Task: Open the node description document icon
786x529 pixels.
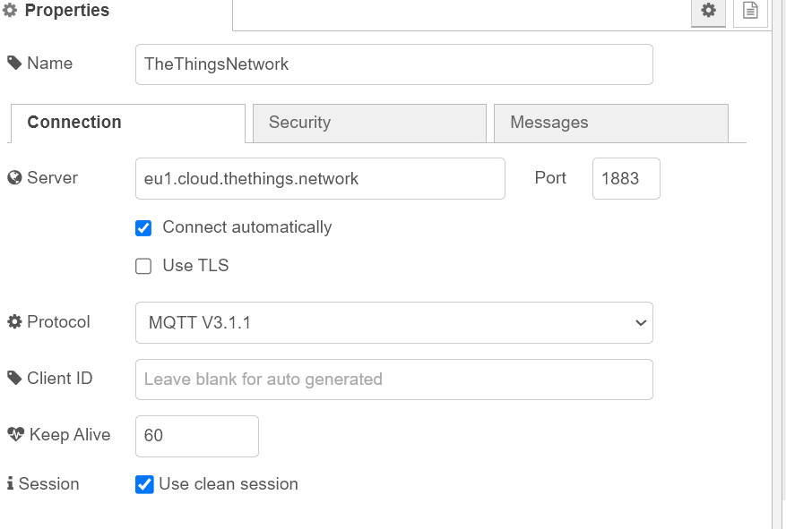Action: pyautogui.click(x=751, y=11)
